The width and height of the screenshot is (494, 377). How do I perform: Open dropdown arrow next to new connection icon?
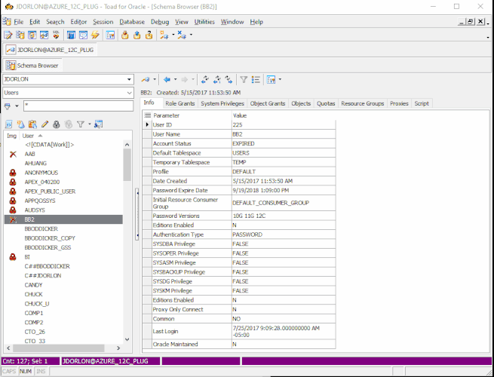point(173,35)
